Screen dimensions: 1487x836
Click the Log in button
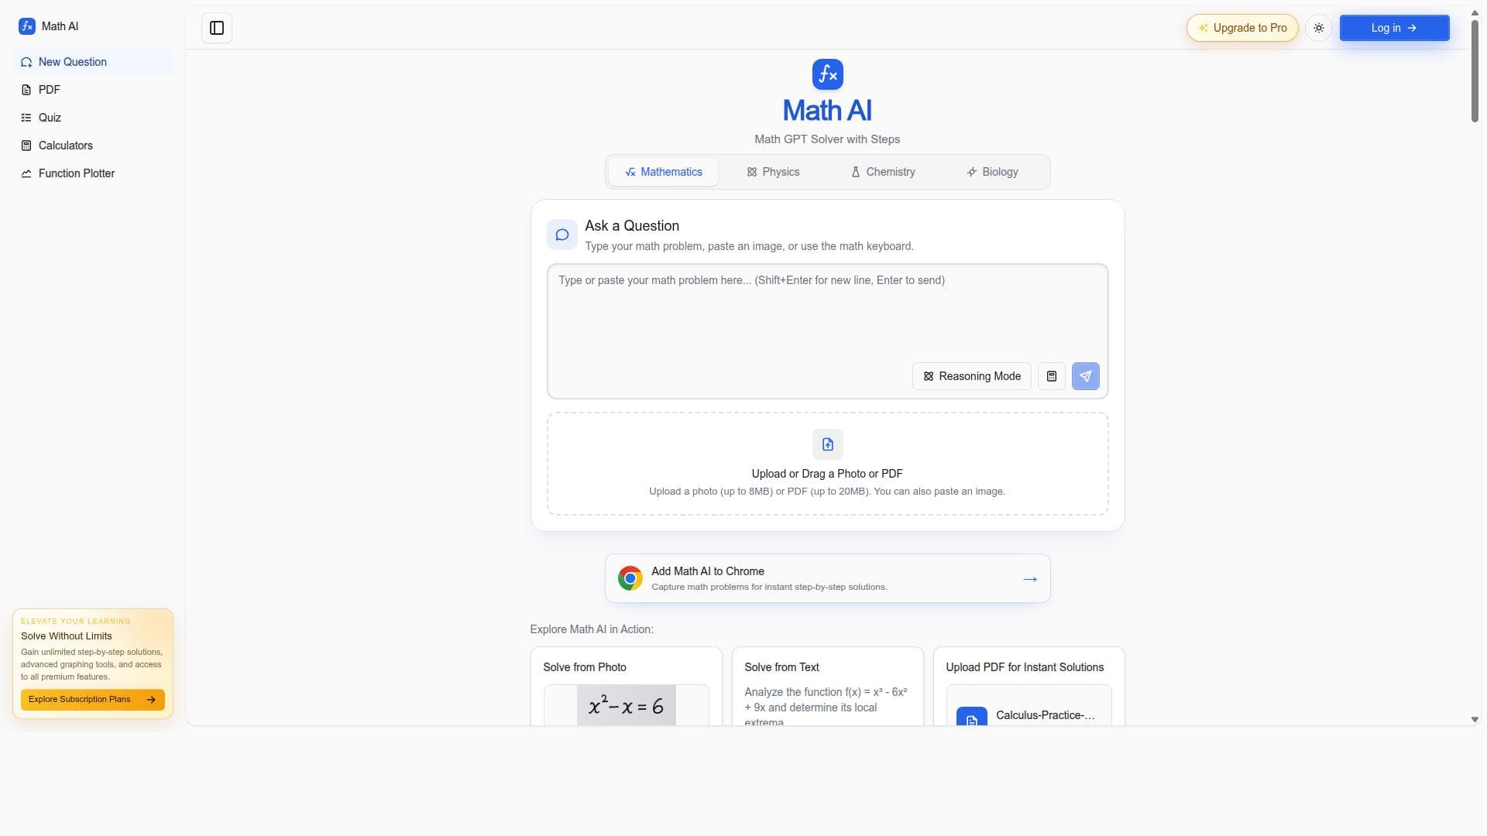point(1394,28)
